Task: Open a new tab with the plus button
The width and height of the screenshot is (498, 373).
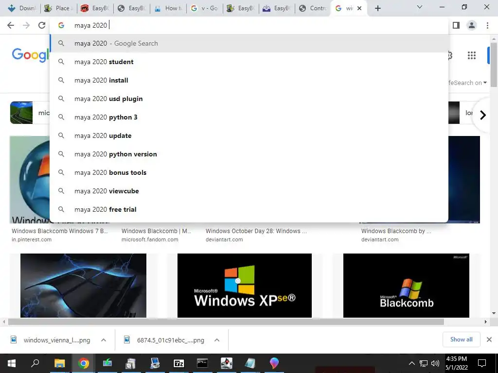Action: (377, 8)
